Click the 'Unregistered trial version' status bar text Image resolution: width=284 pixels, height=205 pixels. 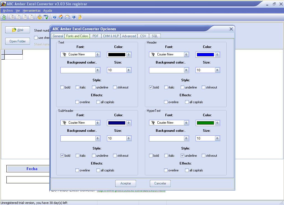[x=34, y=203]
